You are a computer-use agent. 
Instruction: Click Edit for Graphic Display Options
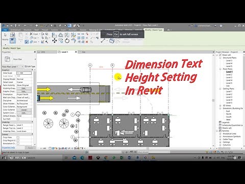pyautogui.click(x=23, y=91)
